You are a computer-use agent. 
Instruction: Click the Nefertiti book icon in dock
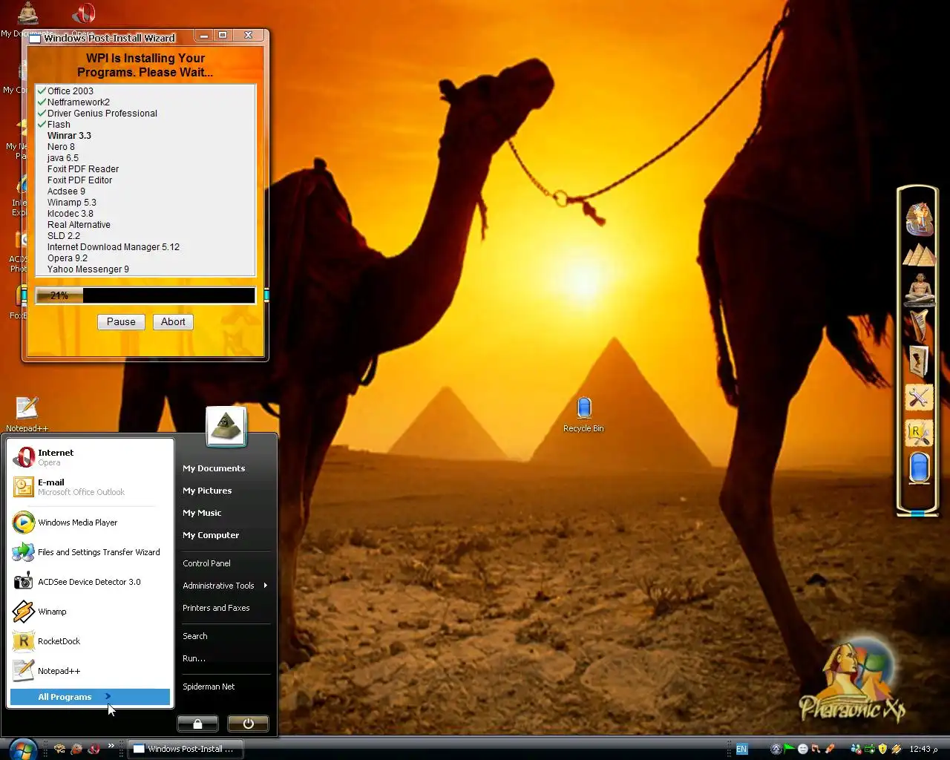coord(919,361)
